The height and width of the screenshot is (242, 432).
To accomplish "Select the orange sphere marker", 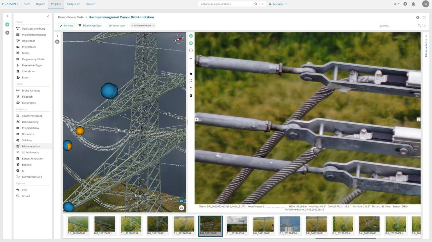I will [x=80, y=131].
